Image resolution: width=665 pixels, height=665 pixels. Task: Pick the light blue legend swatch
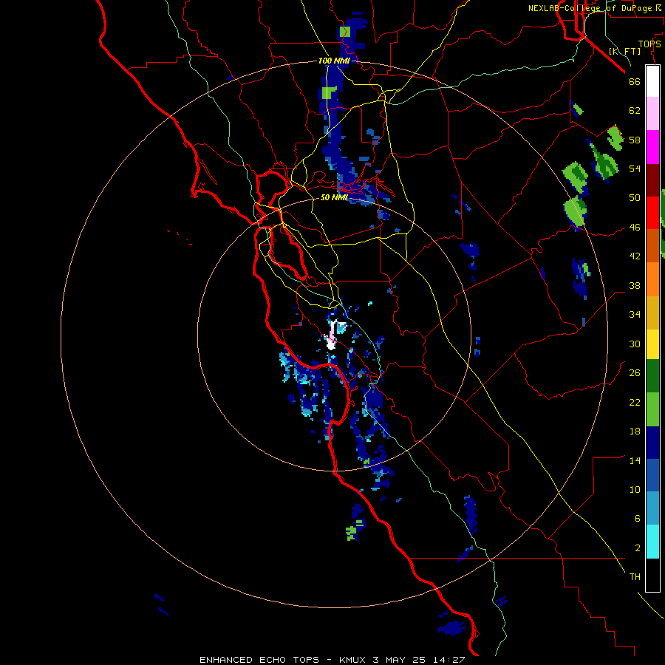click(652, 508)
